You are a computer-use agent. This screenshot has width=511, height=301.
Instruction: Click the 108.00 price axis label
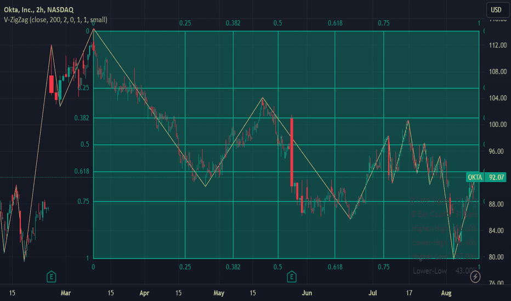[498, 72]
